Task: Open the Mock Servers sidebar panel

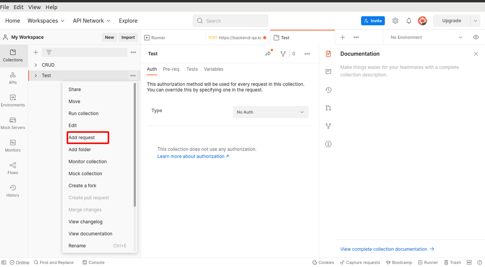Action: tap(13, 123)
